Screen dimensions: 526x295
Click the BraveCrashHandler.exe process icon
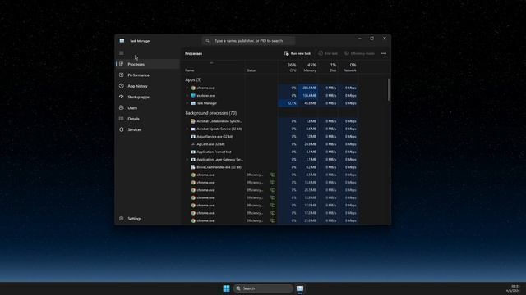coord(193,167)
